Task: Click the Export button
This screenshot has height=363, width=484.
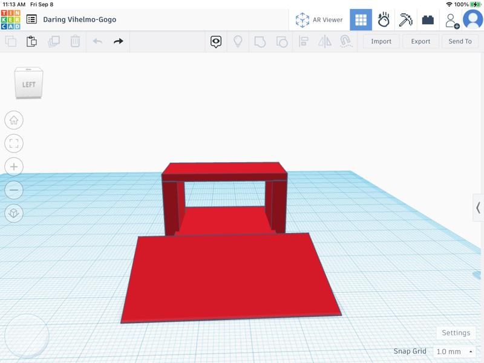Action: (420, 41)
